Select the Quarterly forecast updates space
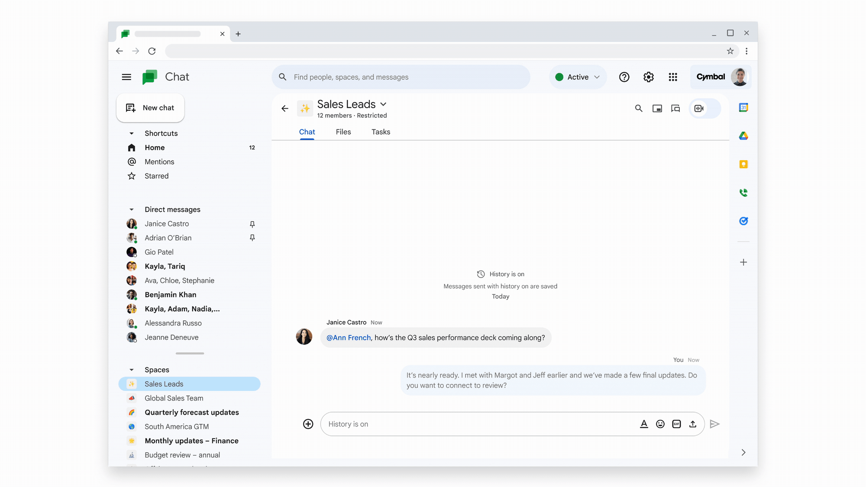 pos(191,412)
